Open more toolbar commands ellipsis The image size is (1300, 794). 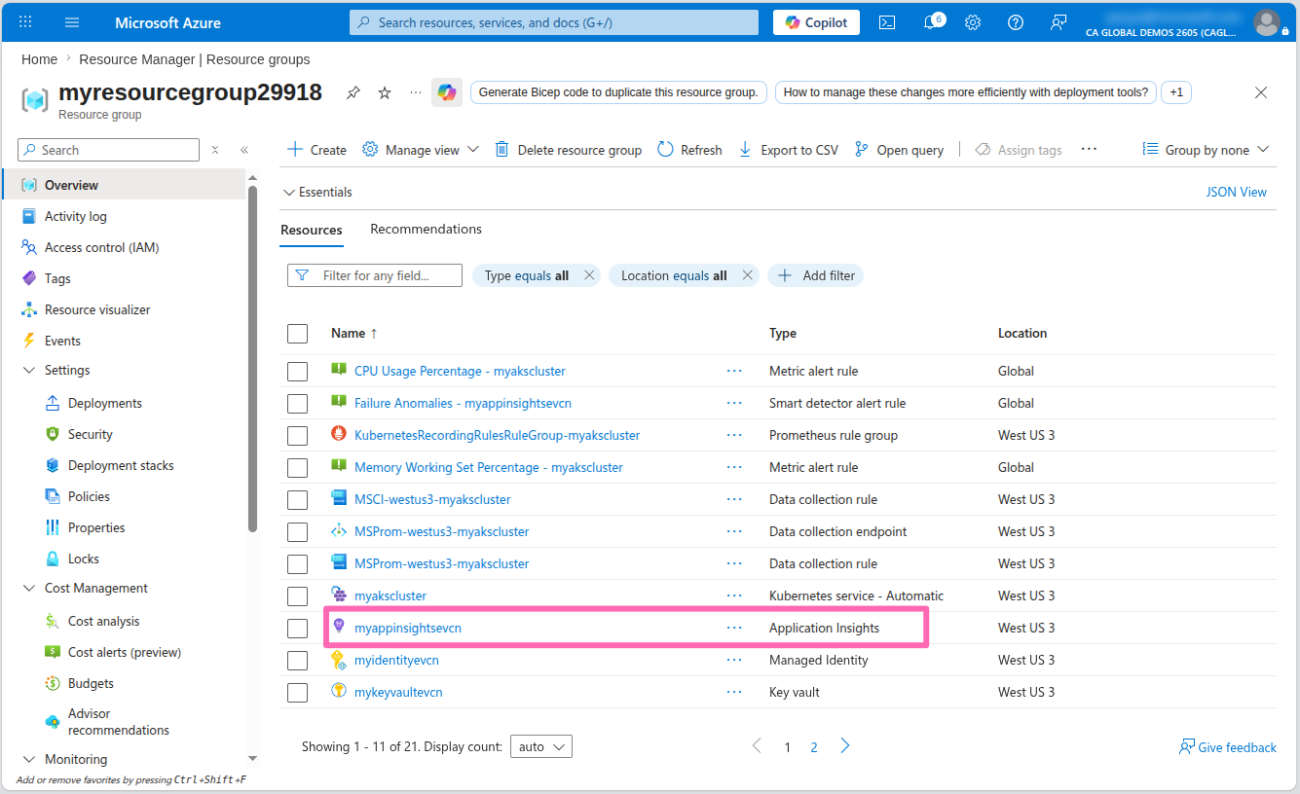pyautogui.click(x=1089, y=149)
